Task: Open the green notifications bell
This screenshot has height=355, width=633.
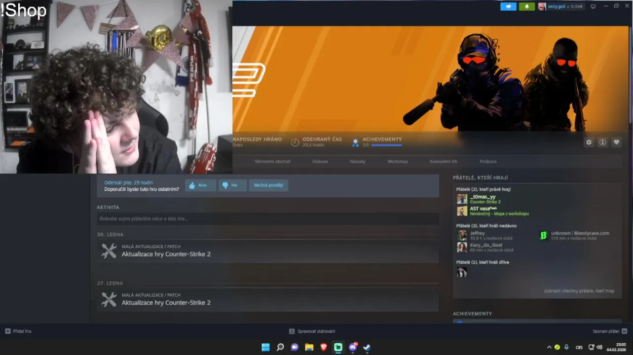Action: click(526, 6)
